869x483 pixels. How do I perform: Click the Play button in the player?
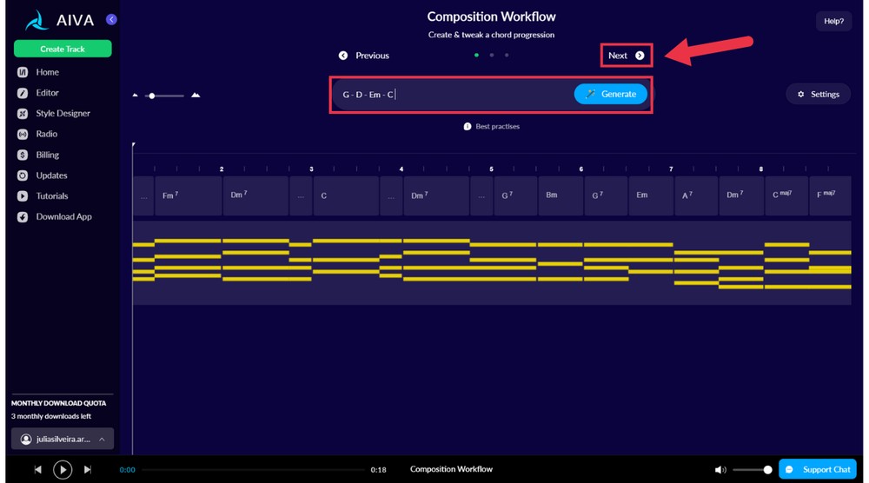coord(63,470)
